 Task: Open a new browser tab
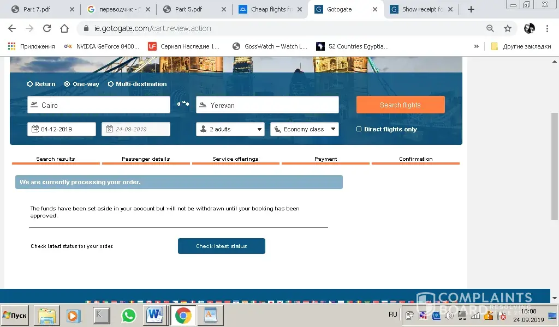[471, 9]
